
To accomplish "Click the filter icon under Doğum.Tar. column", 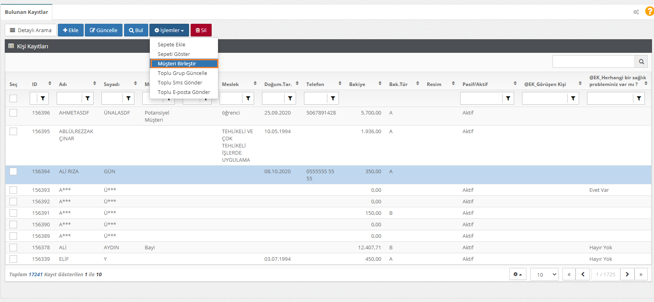I will click(290, 98).
